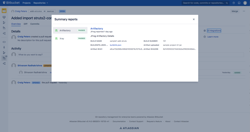Viewport: 250px width, 132px height.
Task: Click the search code and commits field
Action: (204, 3)
